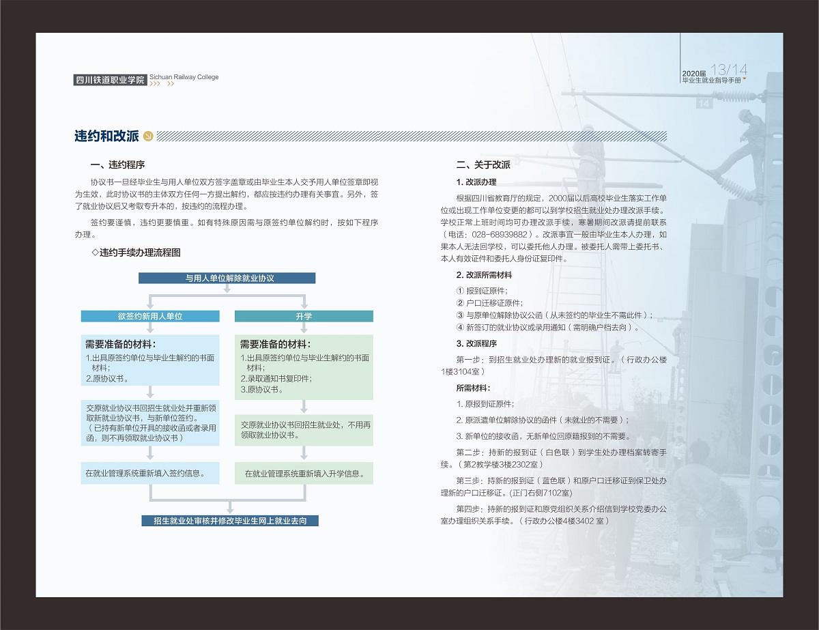Select the 欲签约新用人单位 blue header

[150, 317]
